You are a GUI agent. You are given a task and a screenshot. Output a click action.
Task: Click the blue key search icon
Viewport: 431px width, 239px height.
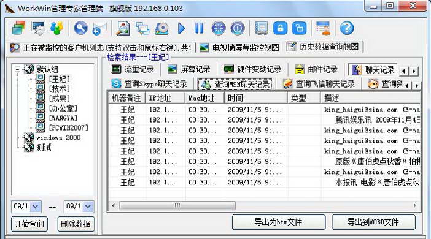click(x=80, y=28)
